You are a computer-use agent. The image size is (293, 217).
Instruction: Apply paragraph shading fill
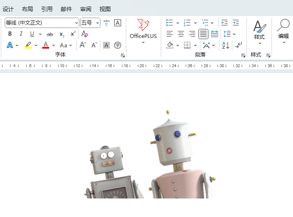[x=170, y=45]
